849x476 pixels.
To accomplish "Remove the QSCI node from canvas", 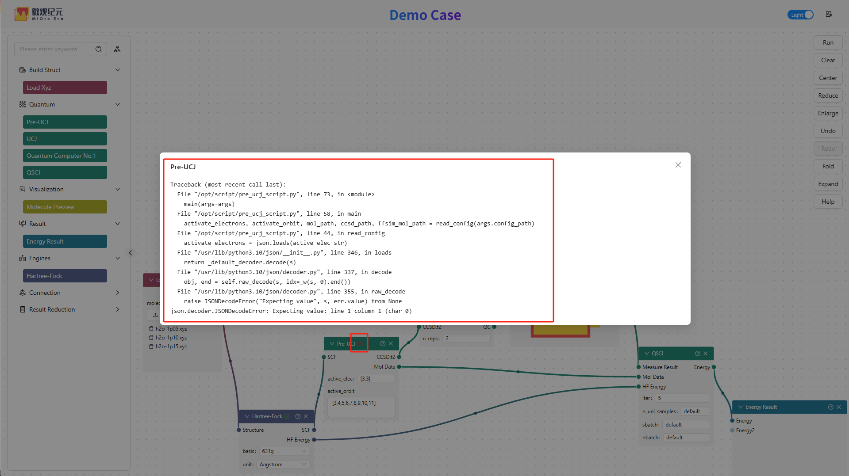I will 706,354.
